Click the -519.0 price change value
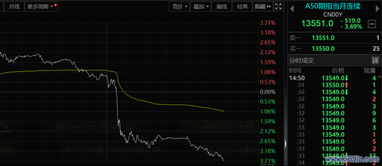382x166 pixels. coord(351,21)
